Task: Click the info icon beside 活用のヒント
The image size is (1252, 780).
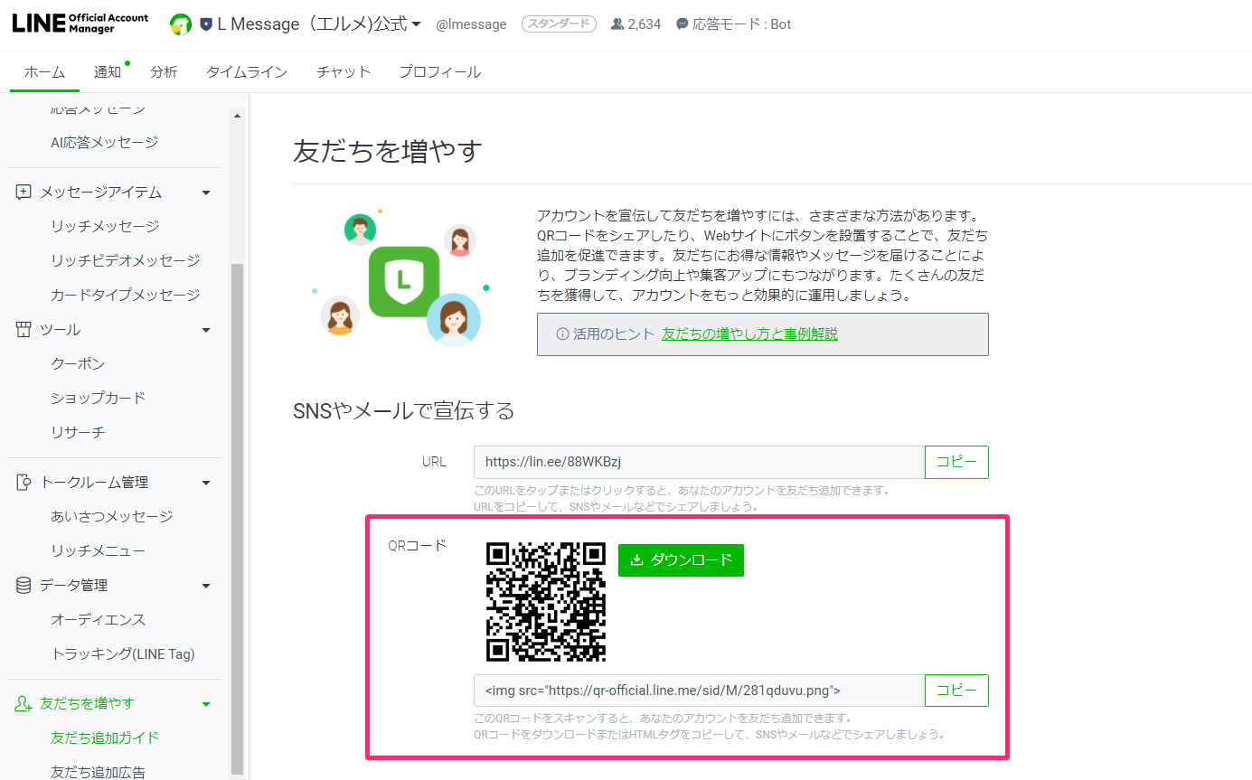Action: (562, 334)
